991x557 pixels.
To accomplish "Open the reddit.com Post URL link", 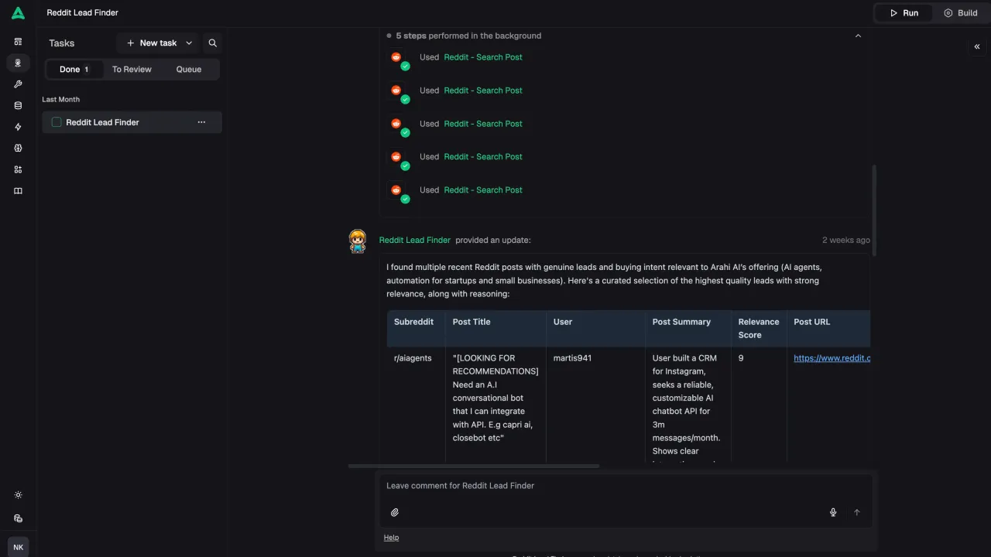I will coord(832,358).
